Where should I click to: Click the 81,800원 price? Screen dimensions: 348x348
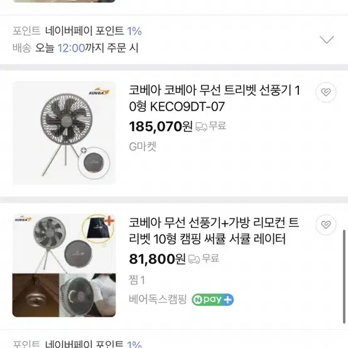[x=157, y=259]
